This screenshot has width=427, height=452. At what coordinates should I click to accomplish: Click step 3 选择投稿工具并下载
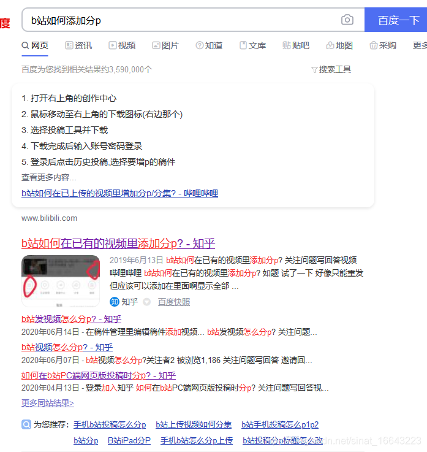tap(65, 130)
